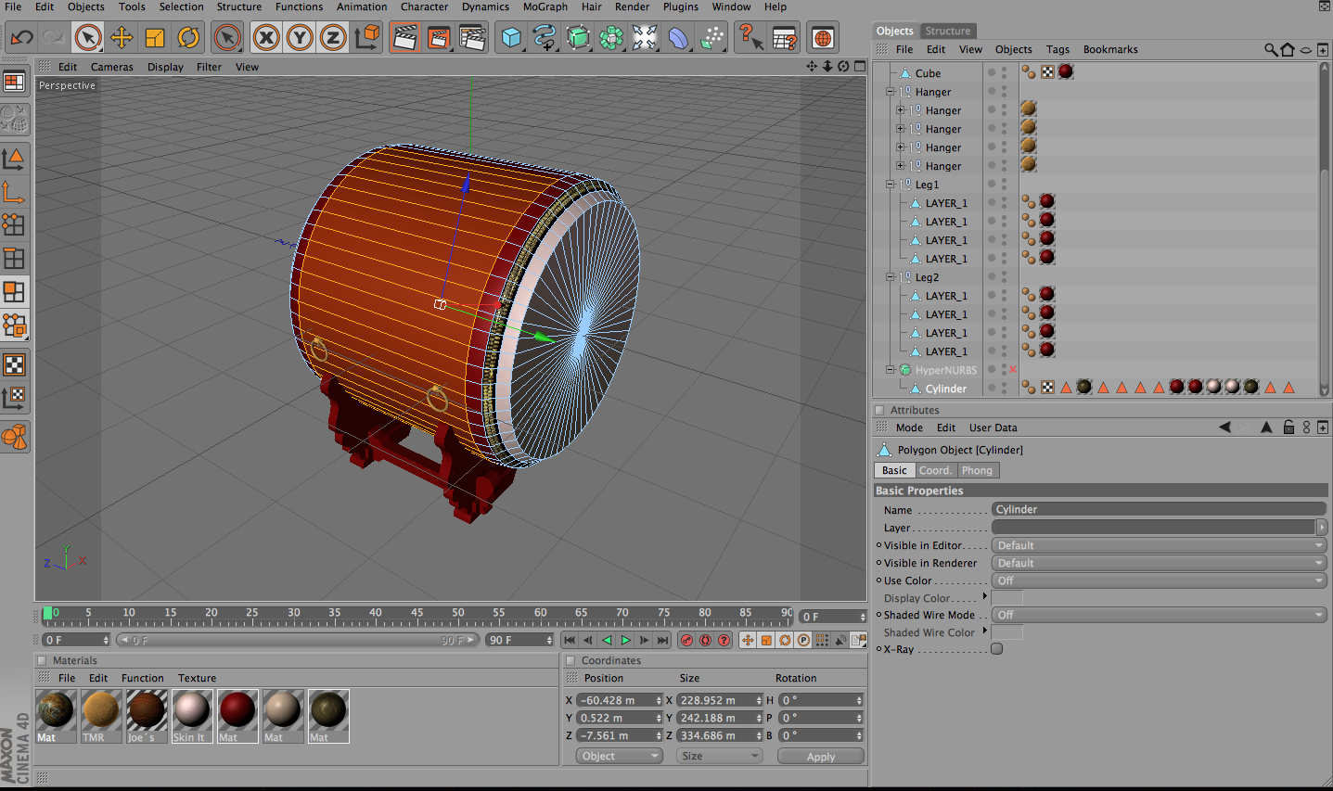This screenshot has height=791, width=1333.
Task: Go to start of animation
Action: click(x=570, y=640)
